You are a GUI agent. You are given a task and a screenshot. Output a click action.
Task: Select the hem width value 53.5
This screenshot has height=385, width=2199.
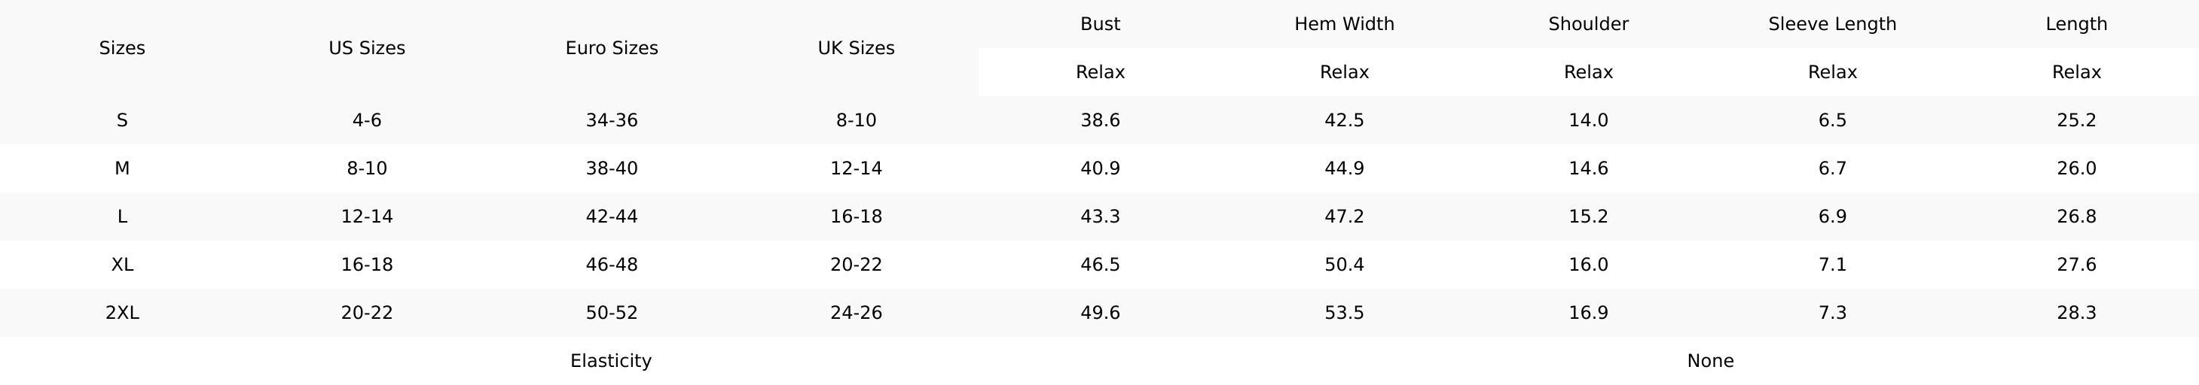(x=1345, y=314)
